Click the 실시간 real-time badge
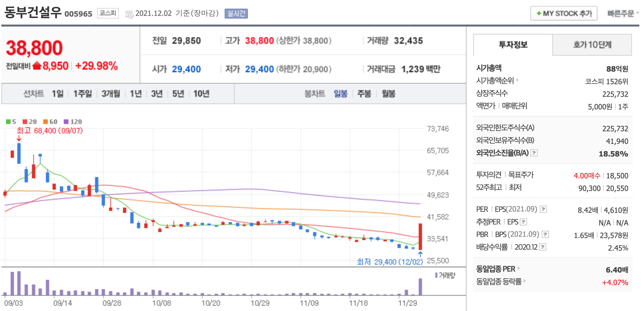This screenshot has height=311, width=644. (236, 14)
